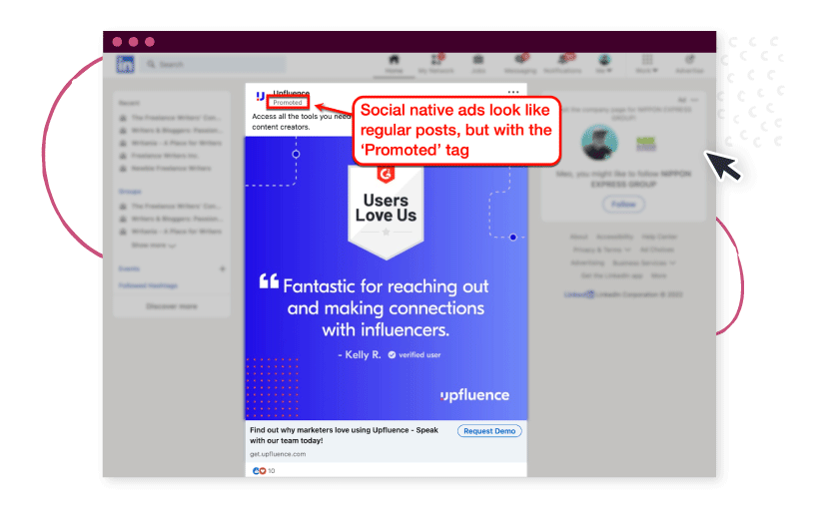Open the right-side ad options menu
Image resolution: width=819 pixels, height=510 pixels.
click(694, 99)
